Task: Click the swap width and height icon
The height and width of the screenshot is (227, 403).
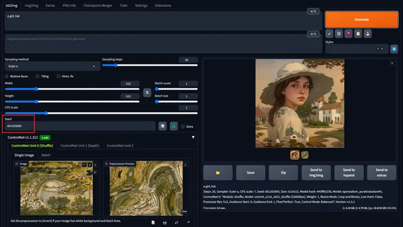Action: [146, 93]
